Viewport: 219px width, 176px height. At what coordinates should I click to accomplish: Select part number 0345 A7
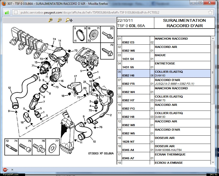click(x=128, y=158)
